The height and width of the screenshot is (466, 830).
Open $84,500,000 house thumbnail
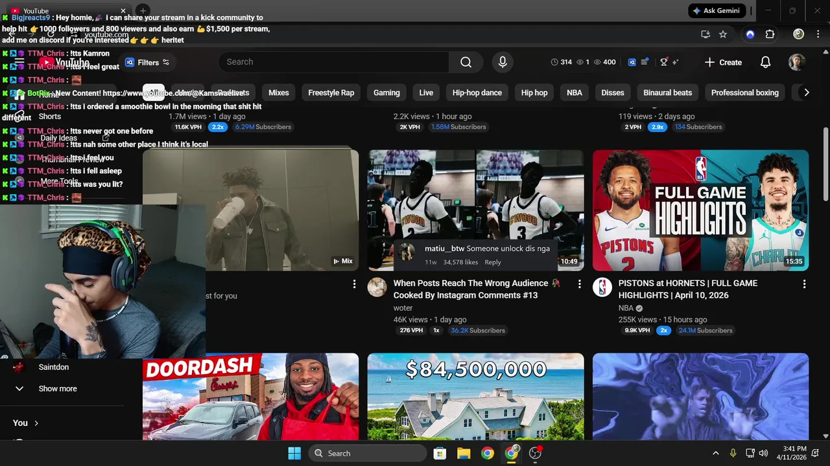pyautogui.click(x=475, y=397)
